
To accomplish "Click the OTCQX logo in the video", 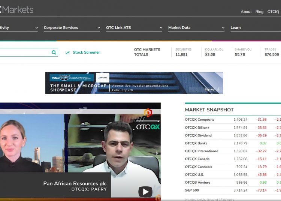I will [x=148, y=127].
